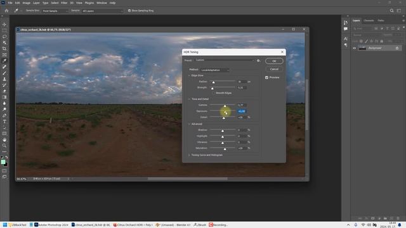Select the Zoom tool
The width and height of the screenshot is (406, 228).
point(4,146)
